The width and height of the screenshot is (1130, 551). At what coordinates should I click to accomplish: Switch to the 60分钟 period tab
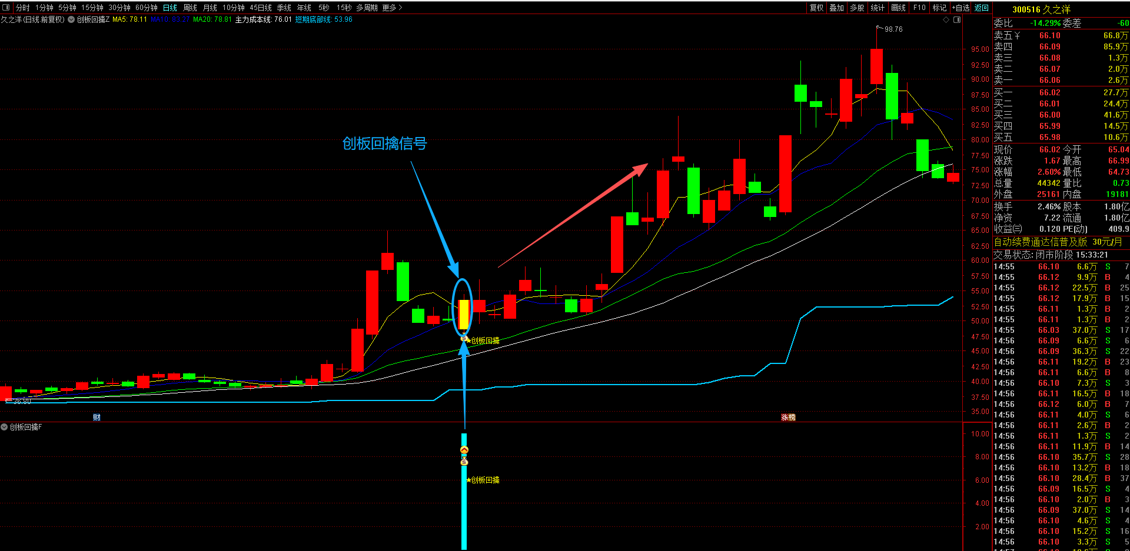pyautogui.click(x=147, y=8)
